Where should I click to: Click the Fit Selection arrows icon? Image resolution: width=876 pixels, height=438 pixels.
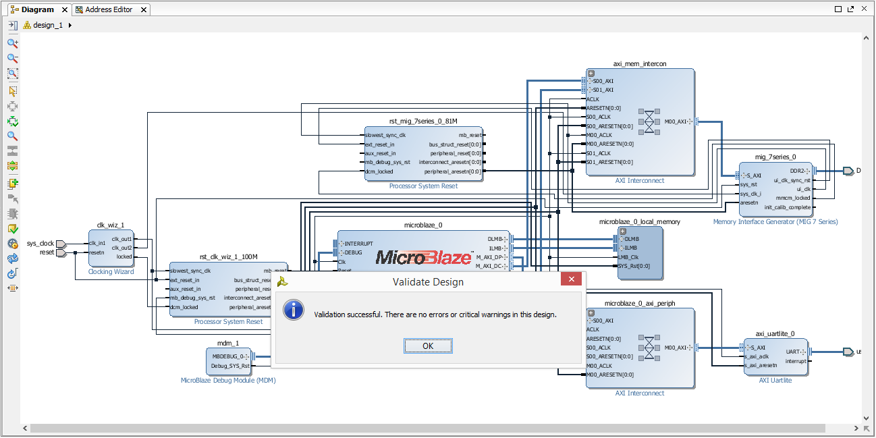pyautogui.click(x=12, y=106)
